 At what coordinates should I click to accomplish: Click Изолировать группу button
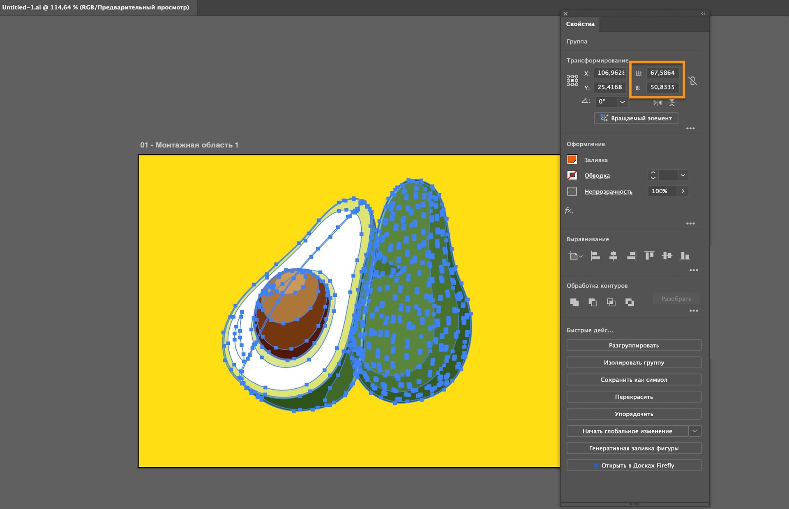(x=634, y=362)
